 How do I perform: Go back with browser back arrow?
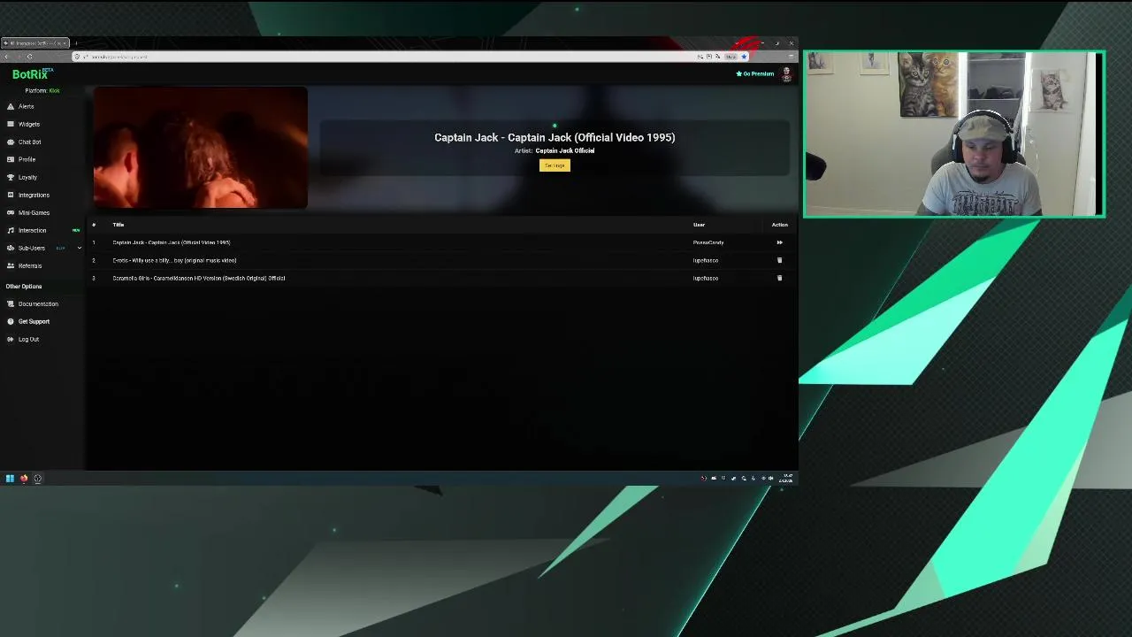[6, 57]
